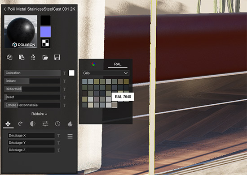
Task: Pick the khaki first swatch in fourth row
Action: click(x=85, y=99)
